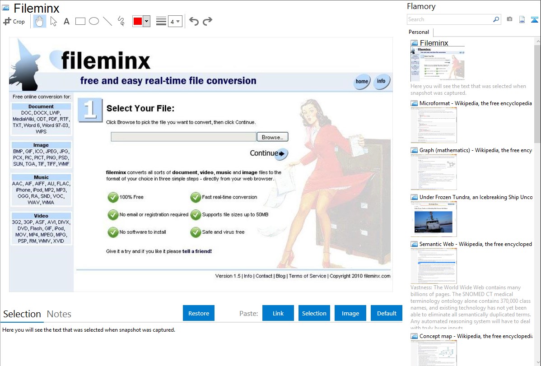This screenshot has width=541, height=366.
Task: Switch to the Notes tab
Action: [59, 314]
